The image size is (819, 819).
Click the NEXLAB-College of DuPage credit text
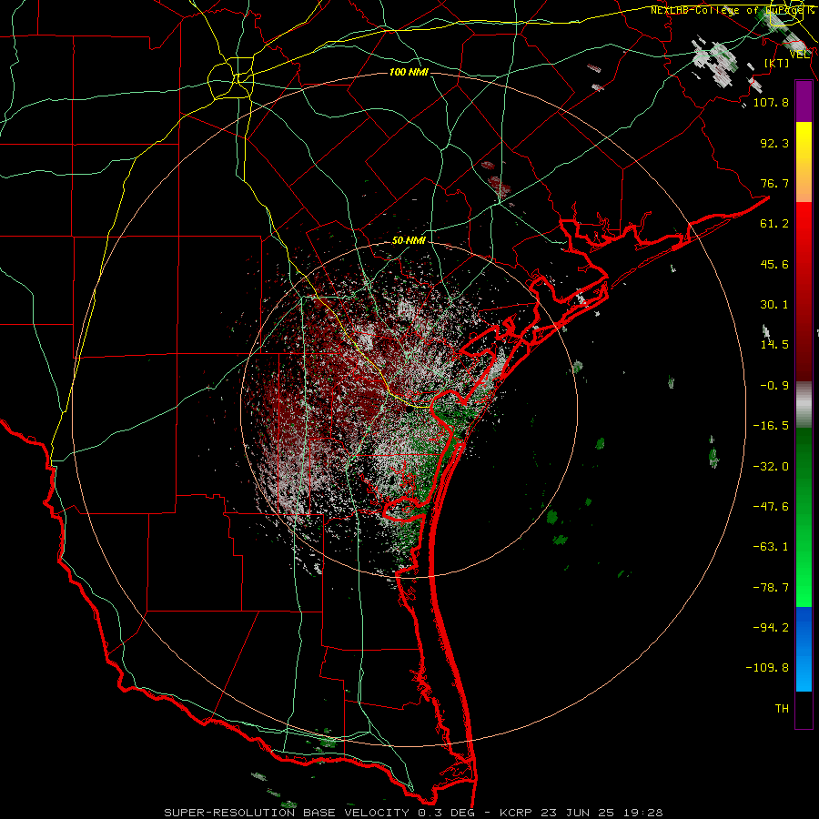pyautogui.click(x=732, y=10)
